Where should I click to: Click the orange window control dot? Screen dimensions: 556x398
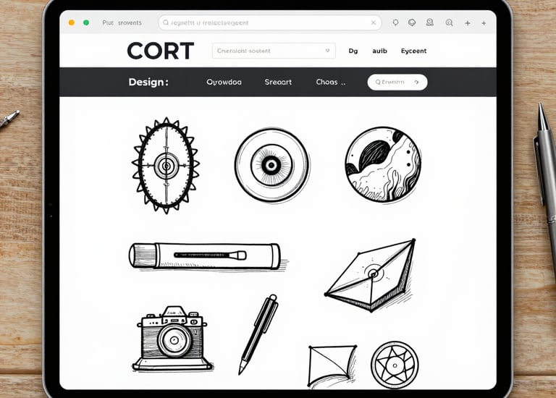click(x=71, y=22)
